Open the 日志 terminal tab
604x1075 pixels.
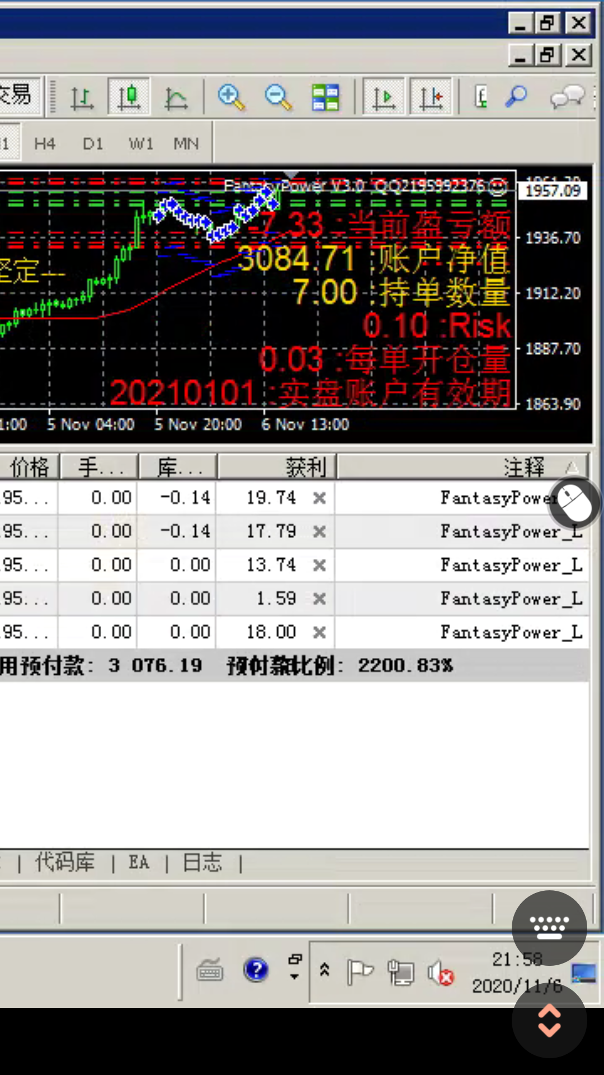(x=202, y=862)
